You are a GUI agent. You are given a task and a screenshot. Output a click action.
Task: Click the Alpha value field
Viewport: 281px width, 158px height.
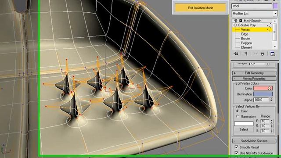[262, 100]
